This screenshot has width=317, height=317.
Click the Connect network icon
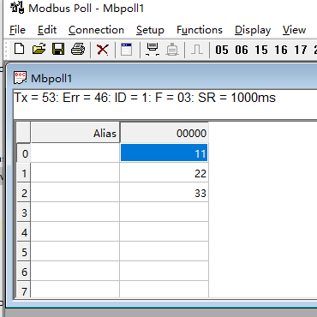point(153,50)
